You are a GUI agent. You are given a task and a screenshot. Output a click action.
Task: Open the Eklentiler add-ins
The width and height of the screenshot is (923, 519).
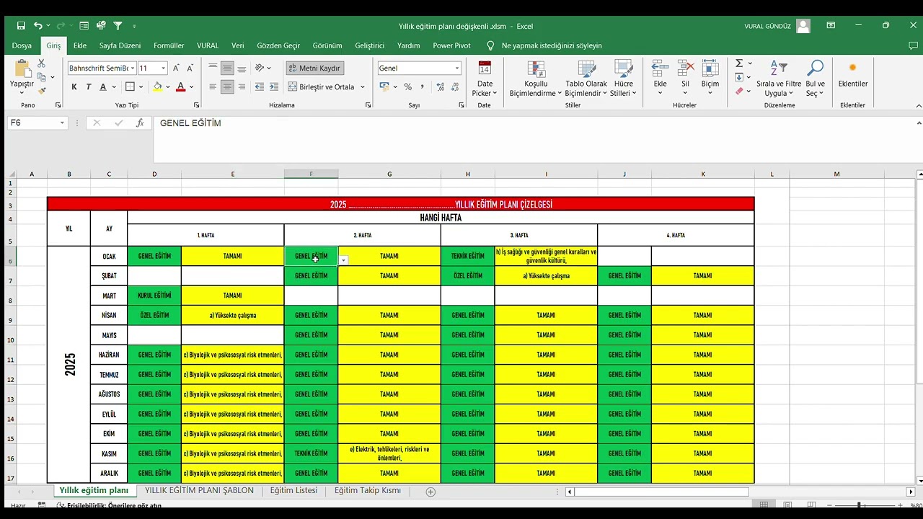(853, 74)
